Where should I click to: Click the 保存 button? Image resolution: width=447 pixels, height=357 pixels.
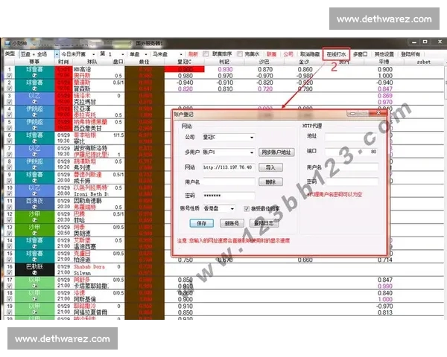click(x=202, y=223)
